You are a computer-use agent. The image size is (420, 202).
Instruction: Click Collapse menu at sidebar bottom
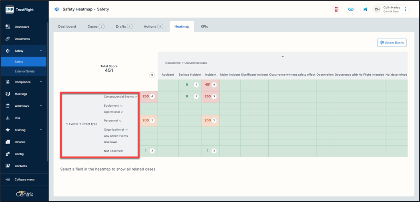[x=24, y=180]
